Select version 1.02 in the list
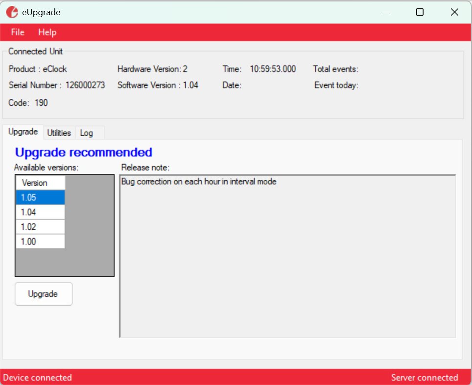 tap(40, 227)
